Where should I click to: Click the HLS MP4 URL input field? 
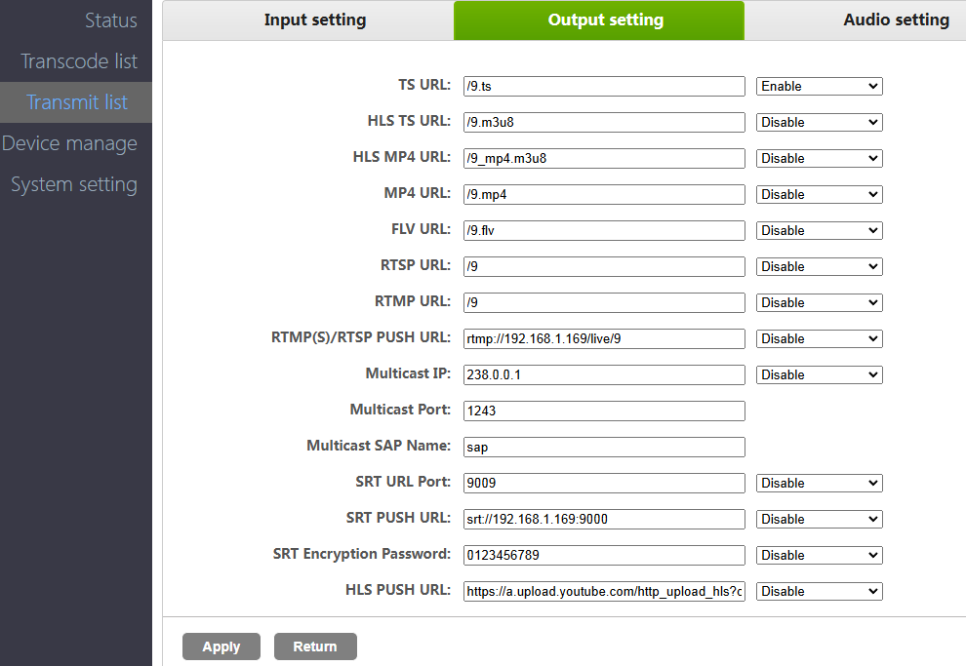coord(604,158)
